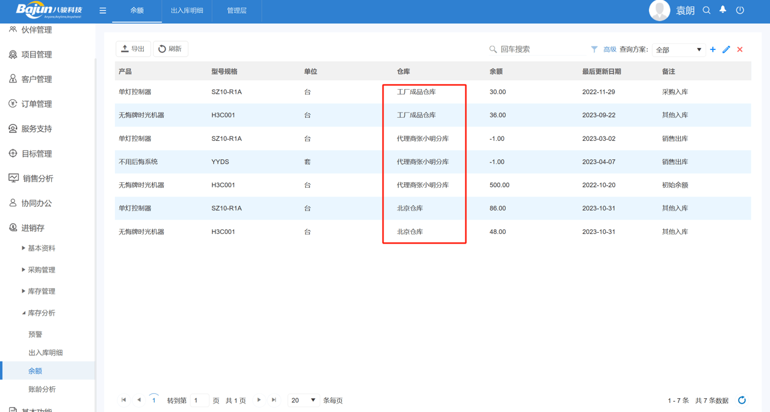
Task: Click the notification bell icon
Action: pyautogui.click(x=722, y=10)
